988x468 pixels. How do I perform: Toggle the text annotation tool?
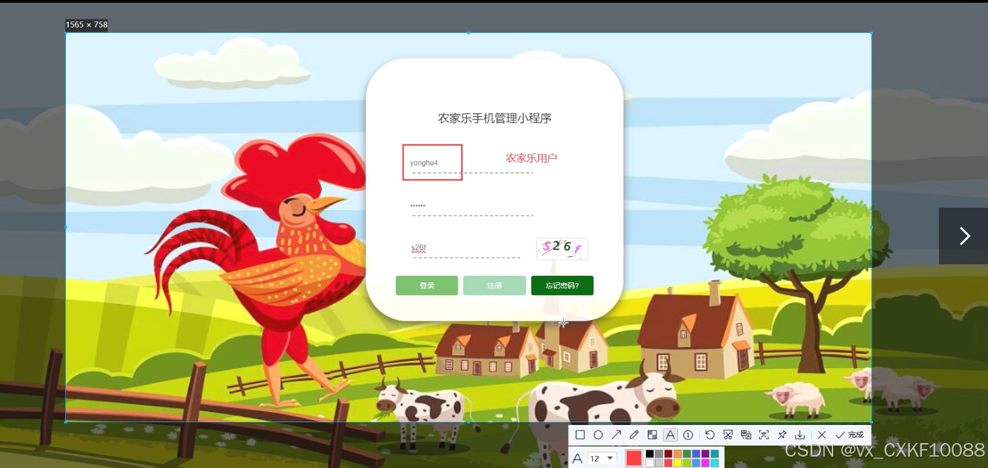click(x=670, y=435)
